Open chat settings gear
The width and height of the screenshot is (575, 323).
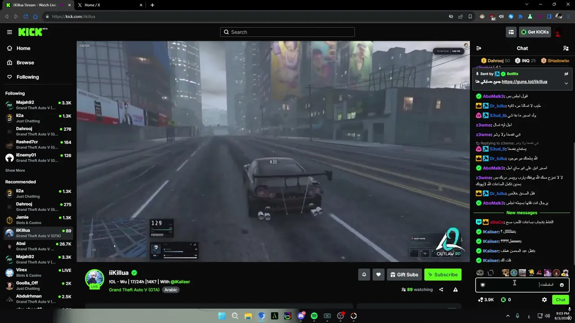click(544, 300)
